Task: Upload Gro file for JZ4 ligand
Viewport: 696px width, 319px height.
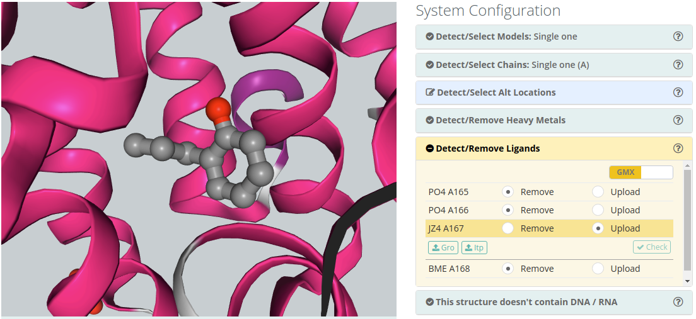Action: coord(443,247)
